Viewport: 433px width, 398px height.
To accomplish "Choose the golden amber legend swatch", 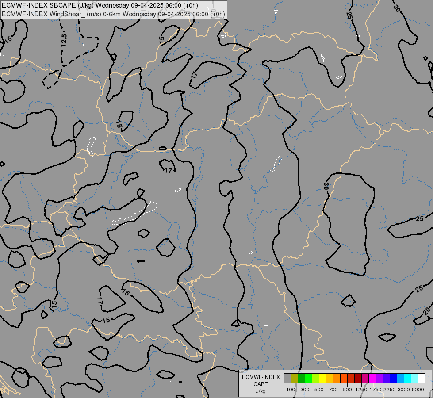I will (x=330, y=379).
